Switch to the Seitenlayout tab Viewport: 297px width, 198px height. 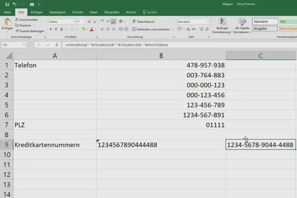coord(57,12)
